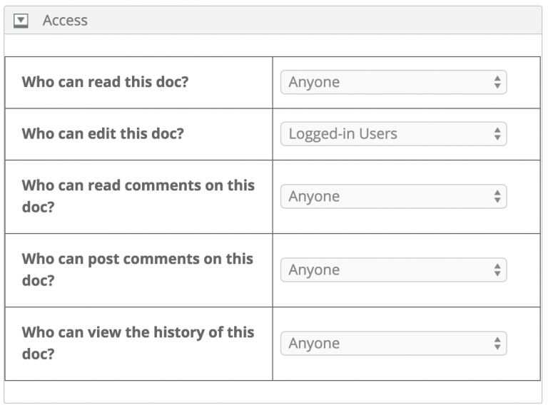The height and width of the screenshot is (410, 548).
Task: Click stepper arrows on read doc select
Action: (497, 82)
